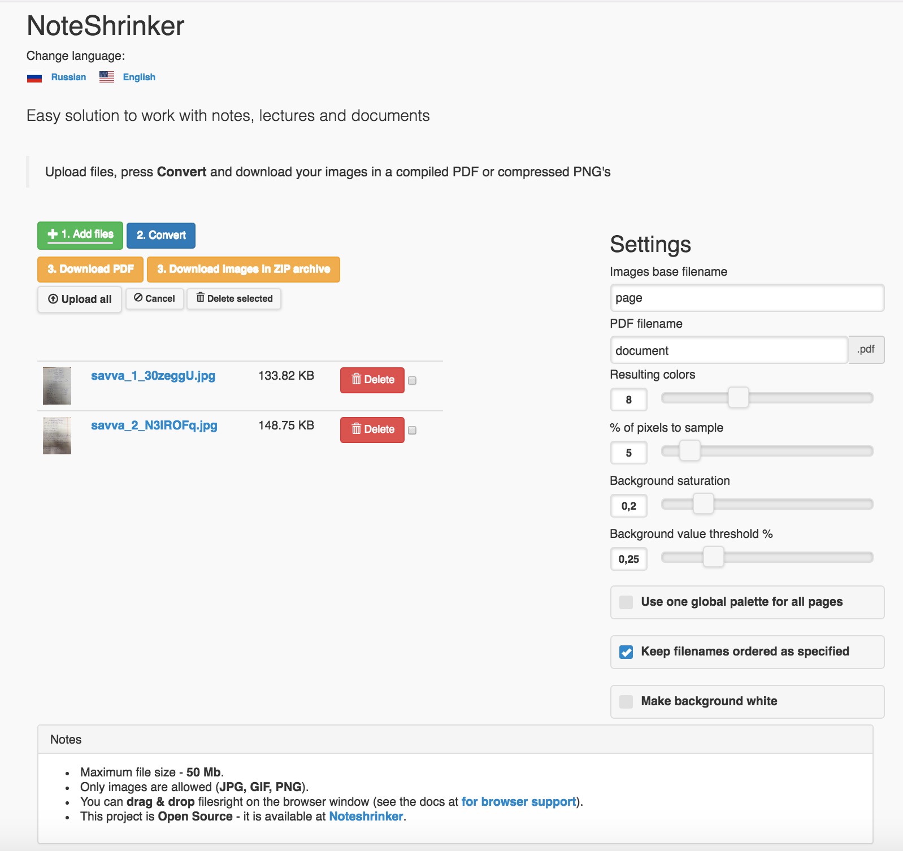Click the 133.82 KB file size
The height and width of the screenshot is (851, 903).
point(286,376)
